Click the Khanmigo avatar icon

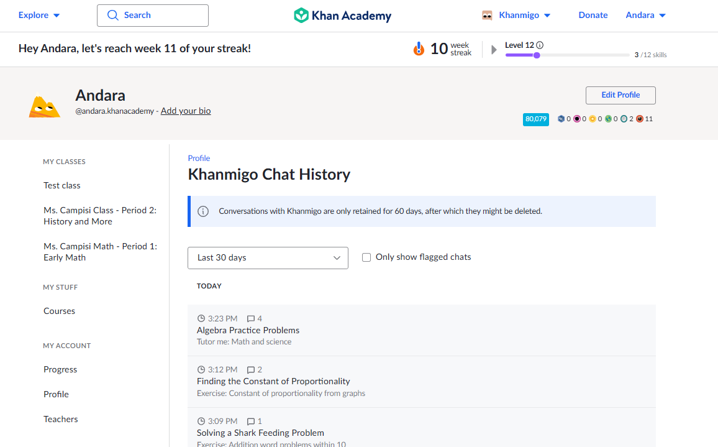click(x=487, y=15)
